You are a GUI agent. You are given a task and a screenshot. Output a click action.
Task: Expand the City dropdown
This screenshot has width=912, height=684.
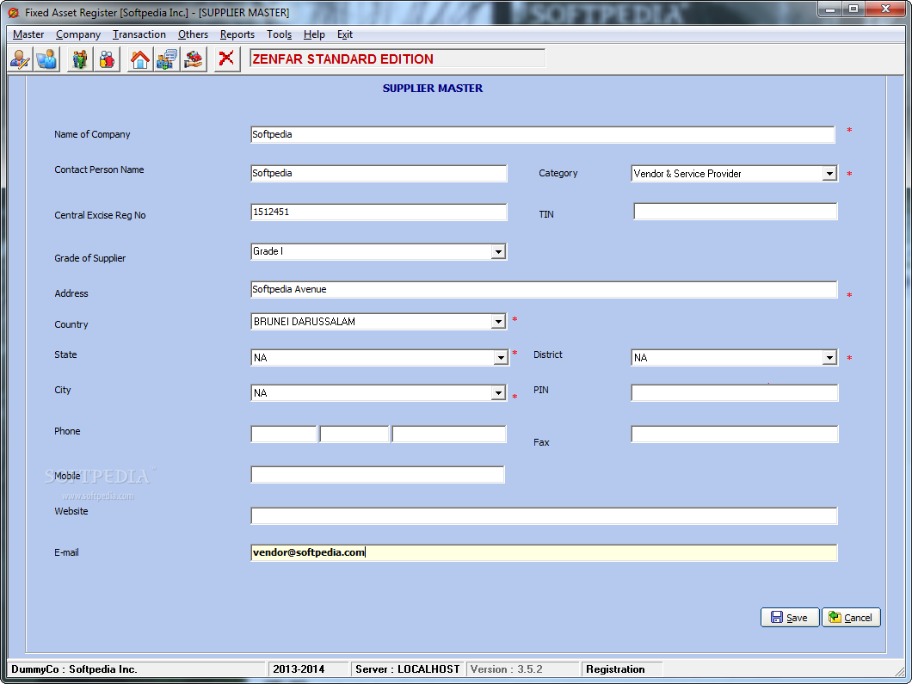(x=498, y=393)
